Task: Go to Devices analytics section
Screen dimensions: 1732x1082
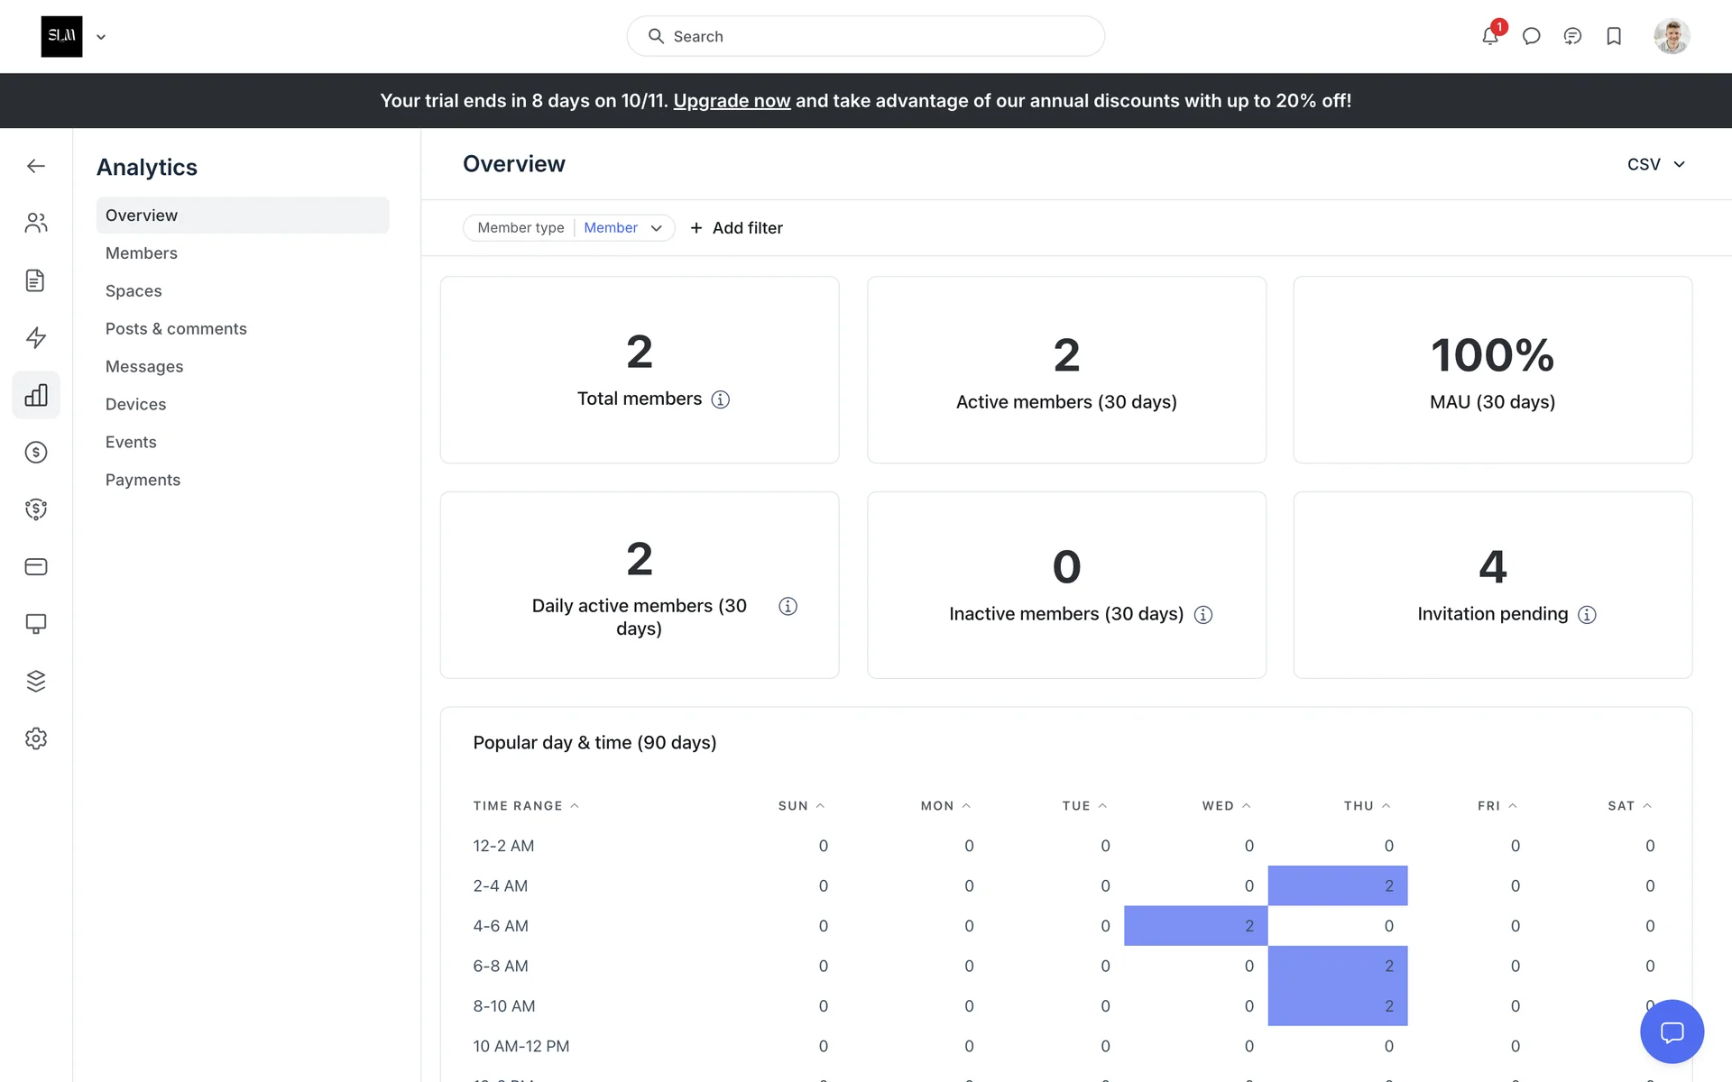Action: 135,405
